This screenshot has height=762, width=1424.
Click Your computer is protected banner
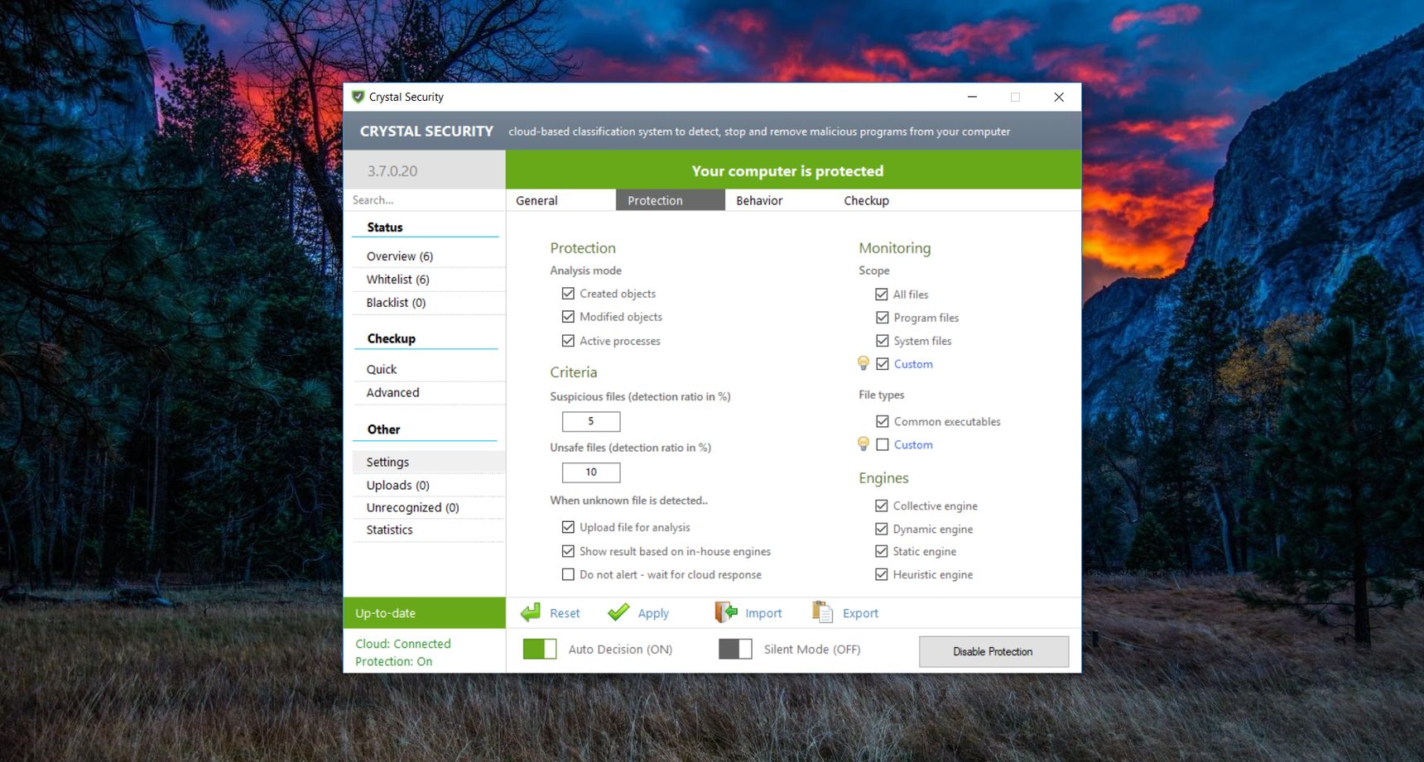(x=793, y=170)
